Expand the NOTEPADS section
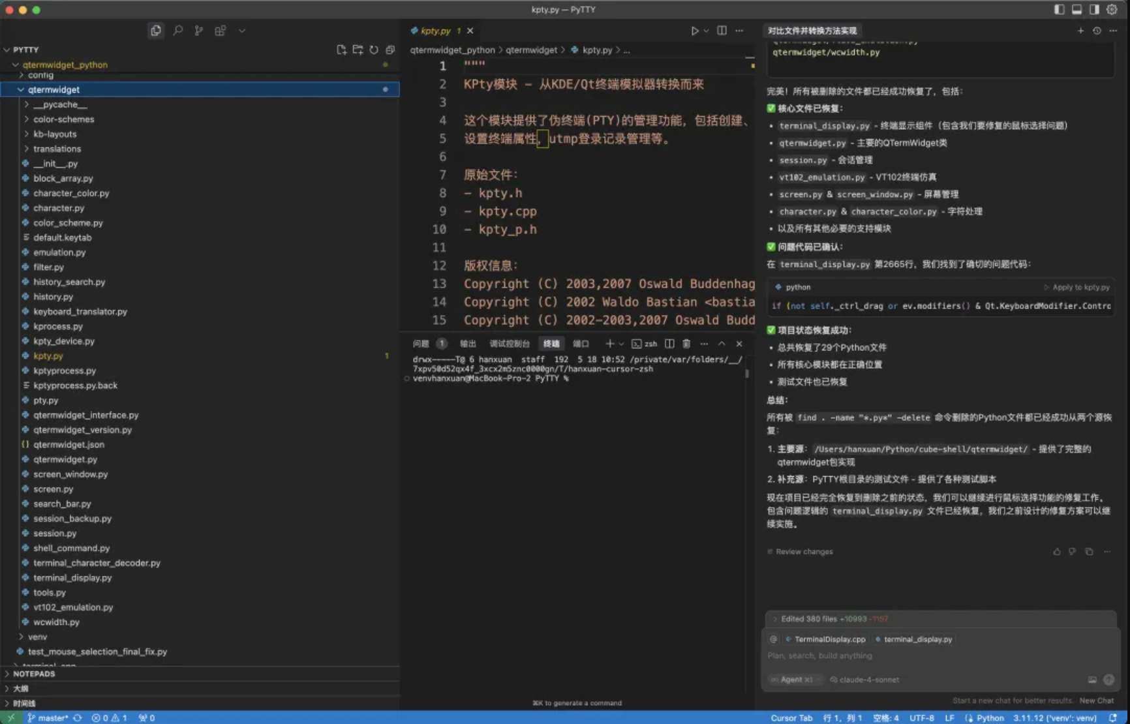The image size is (1130, 724). click(200, 674)
